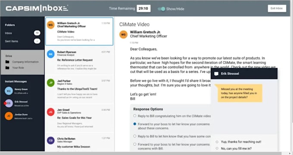Click the chat bubble icon in the chat header
Screen dimensions: 293x155
point(216,74)
